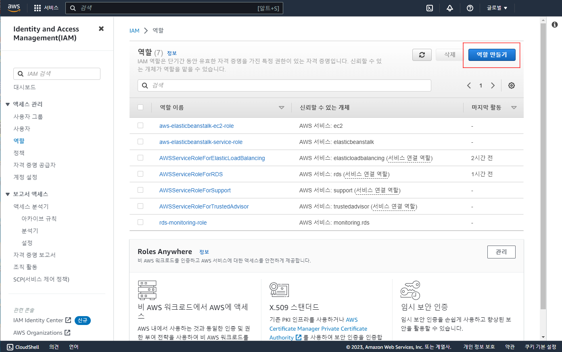Click the 역할 만들기 button
Viewport: 562px width, 352px height.
click(x=492, y=55)
